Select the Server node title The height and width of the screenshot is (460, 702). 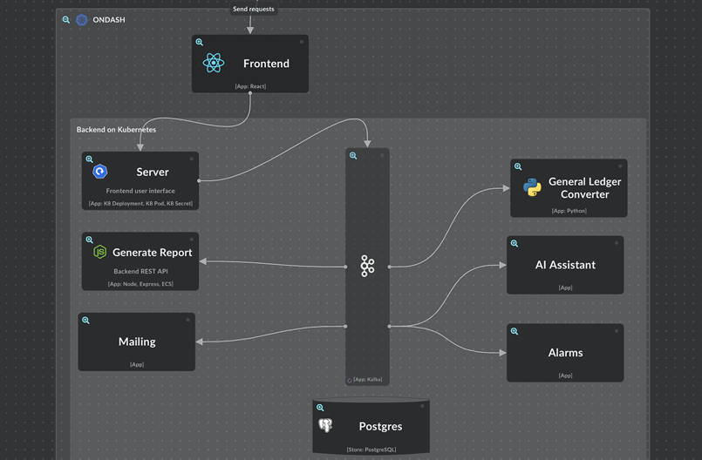pyautogui.click(x=153, y=172)
